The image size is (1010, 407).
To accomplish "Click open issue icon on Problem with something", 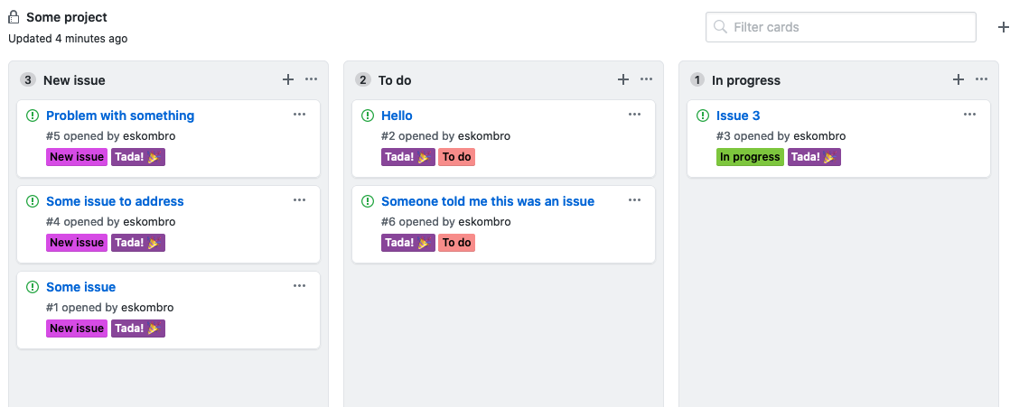I will [x=33, y=116].
